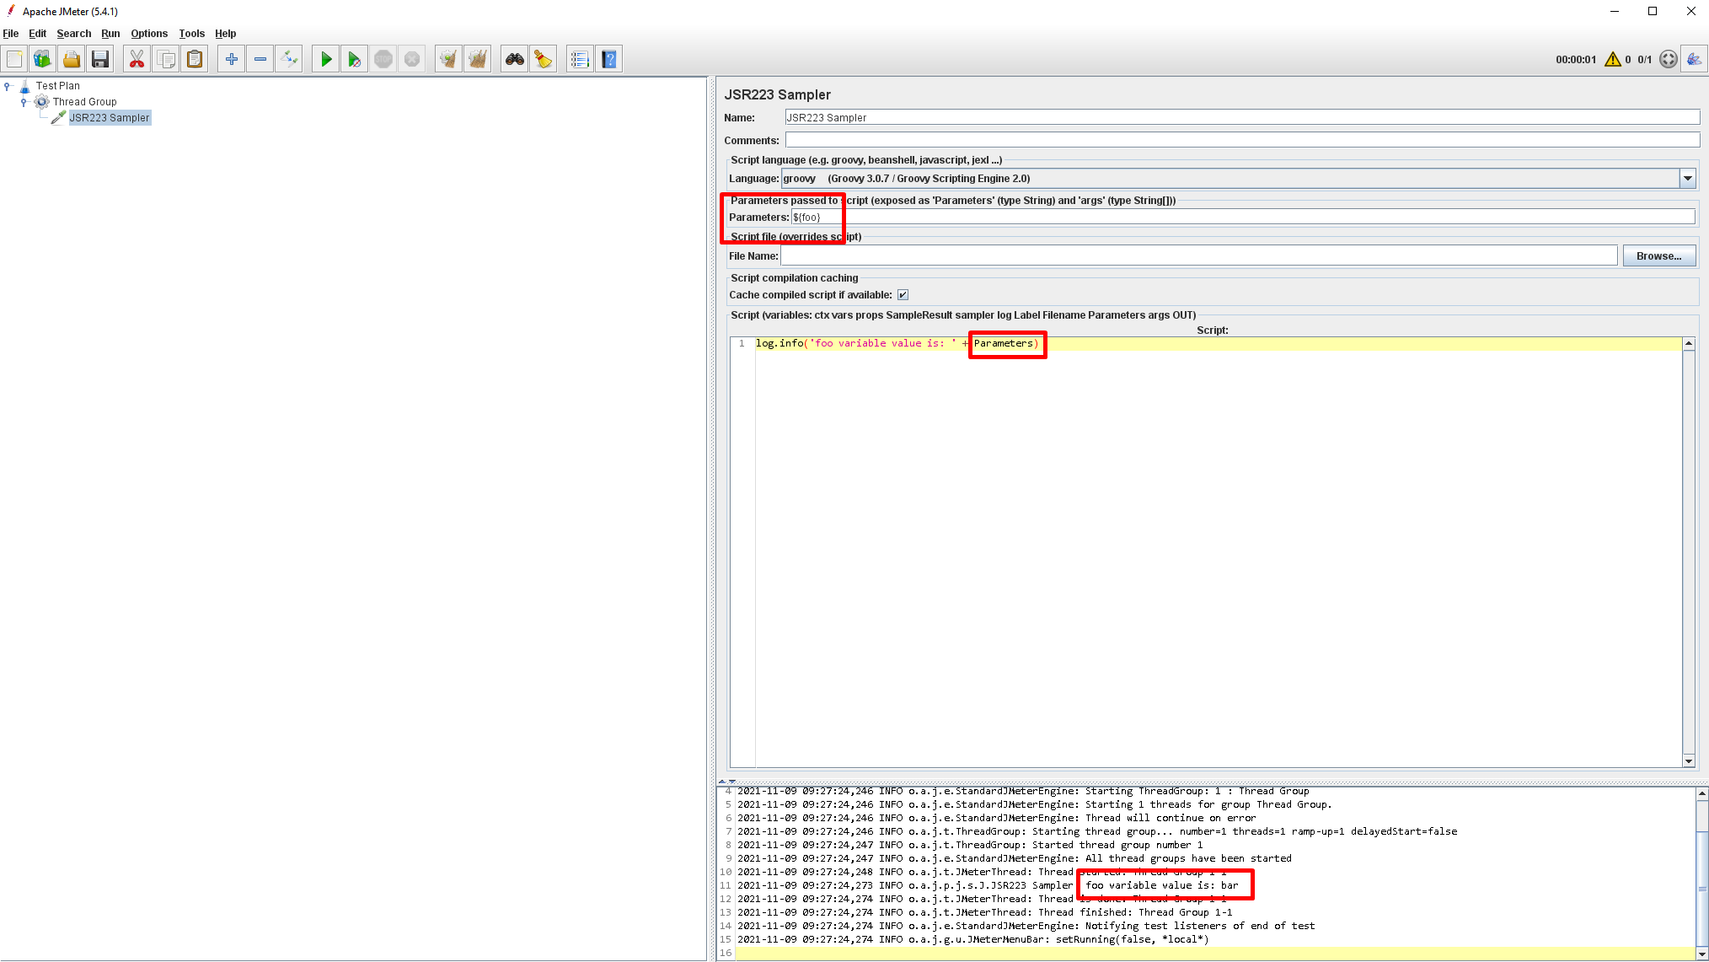The image size is (1709, 962).
Task: Click the Toggle expand tree icon
Action: [289, 59]
